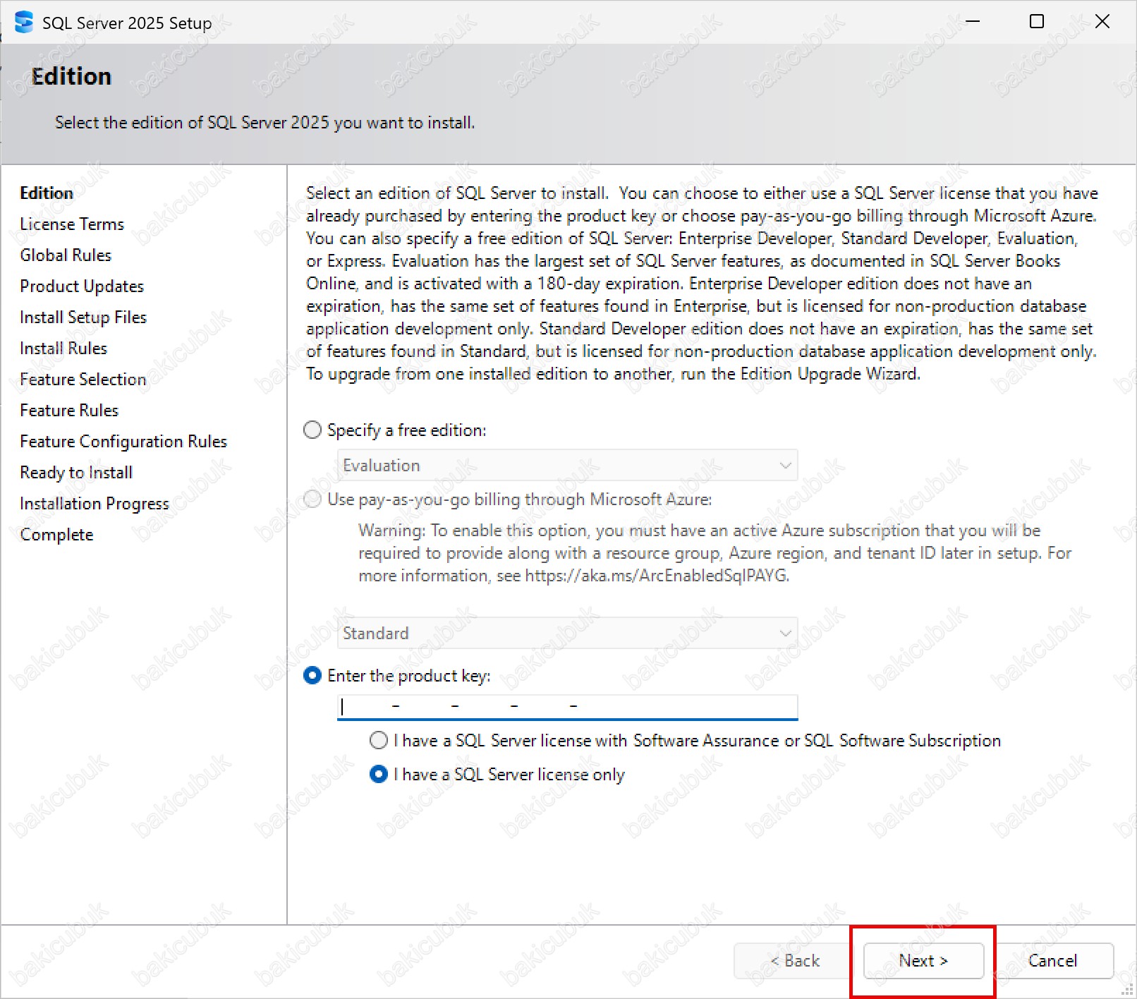Click the Next button
The height and width of the screenshot is (999, 1137).
[923, 960]
